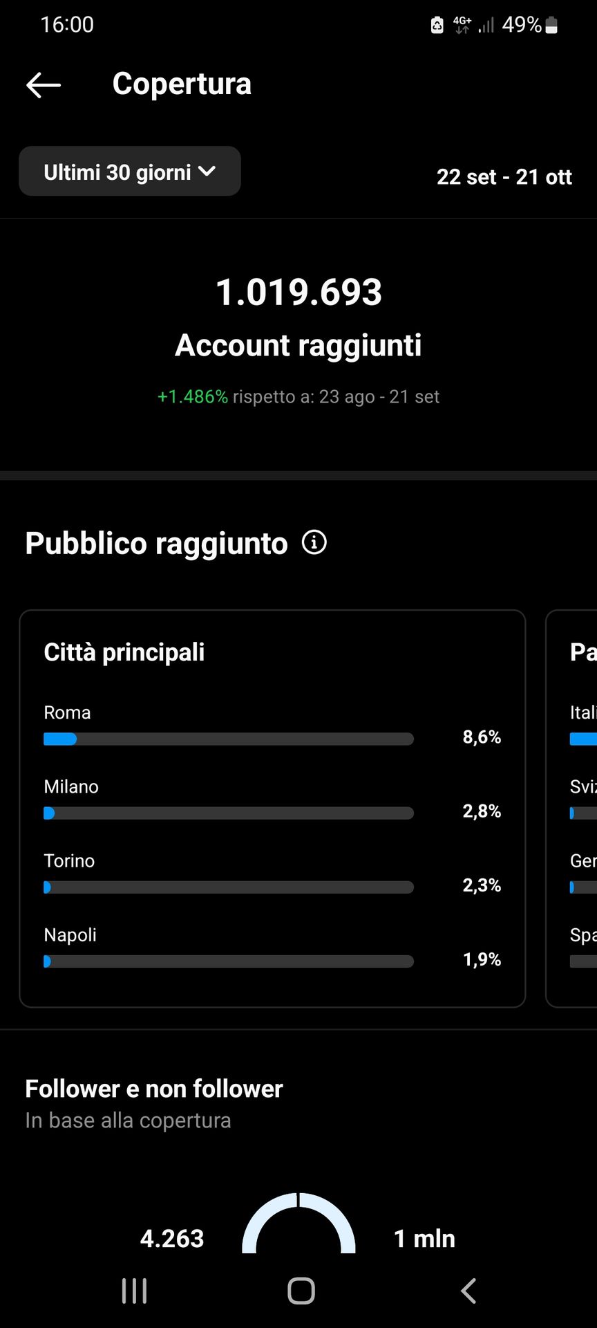Tap the back arrow next to Copertura
Viewport: 597px width, 1328px height.
tap(44, 85)
